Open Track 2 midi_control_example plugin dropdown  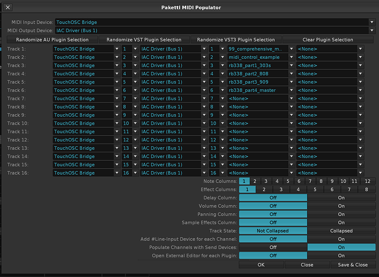(261, 57)
